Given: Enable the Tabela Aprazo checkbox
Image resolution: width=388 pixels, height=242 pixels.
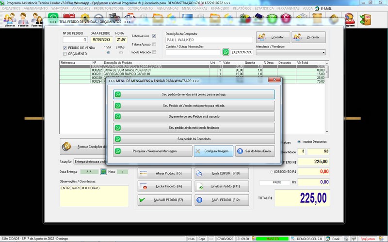Looking at the screenshot, I should point(154,44).
